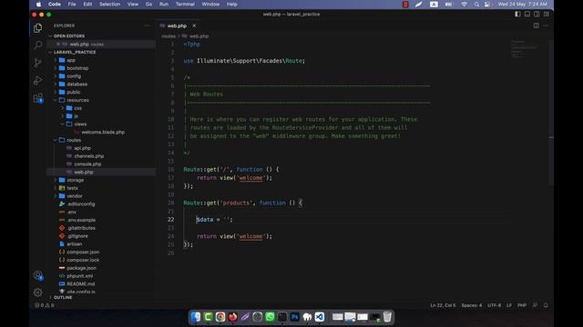583x327 pixels.
Task: Collapse the routes folder
Action: point(74,140)
